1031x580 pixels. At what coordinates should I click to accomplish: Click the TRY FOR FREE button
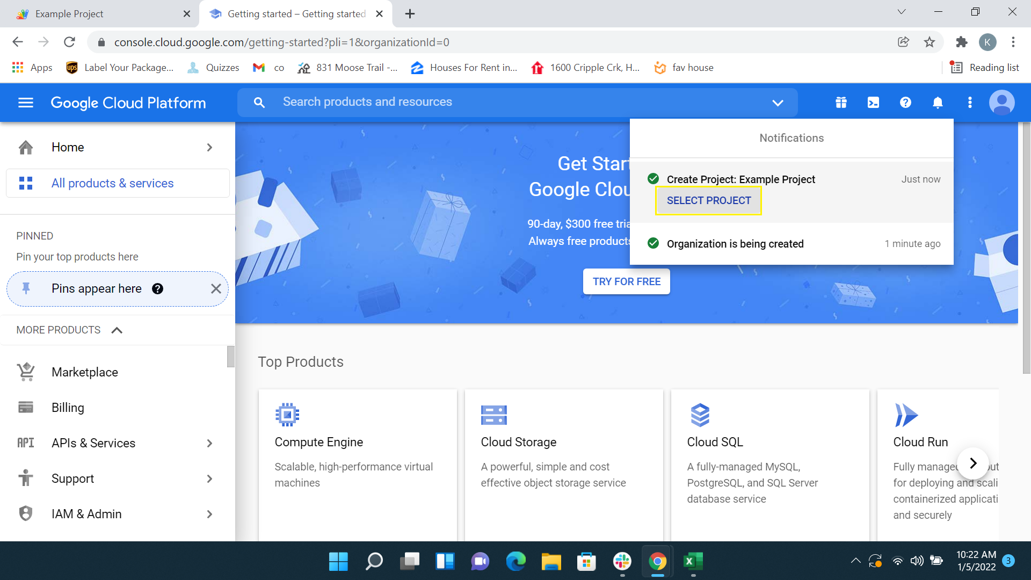[x=627, y=281]
